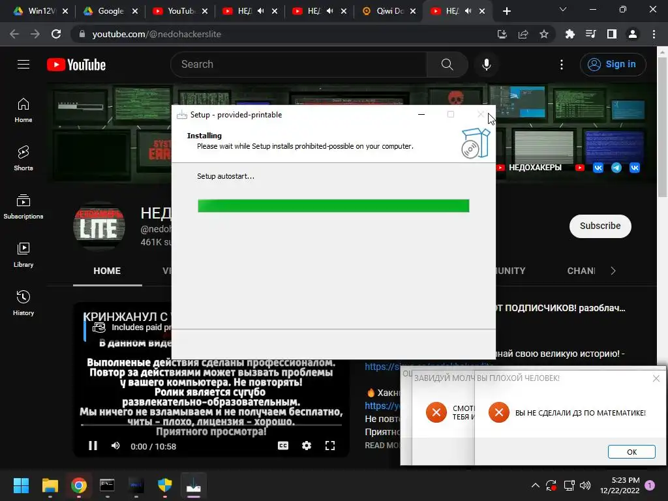The image size is (668, 501).
Task: Mute the video player volume
Action: coord(115,446)
